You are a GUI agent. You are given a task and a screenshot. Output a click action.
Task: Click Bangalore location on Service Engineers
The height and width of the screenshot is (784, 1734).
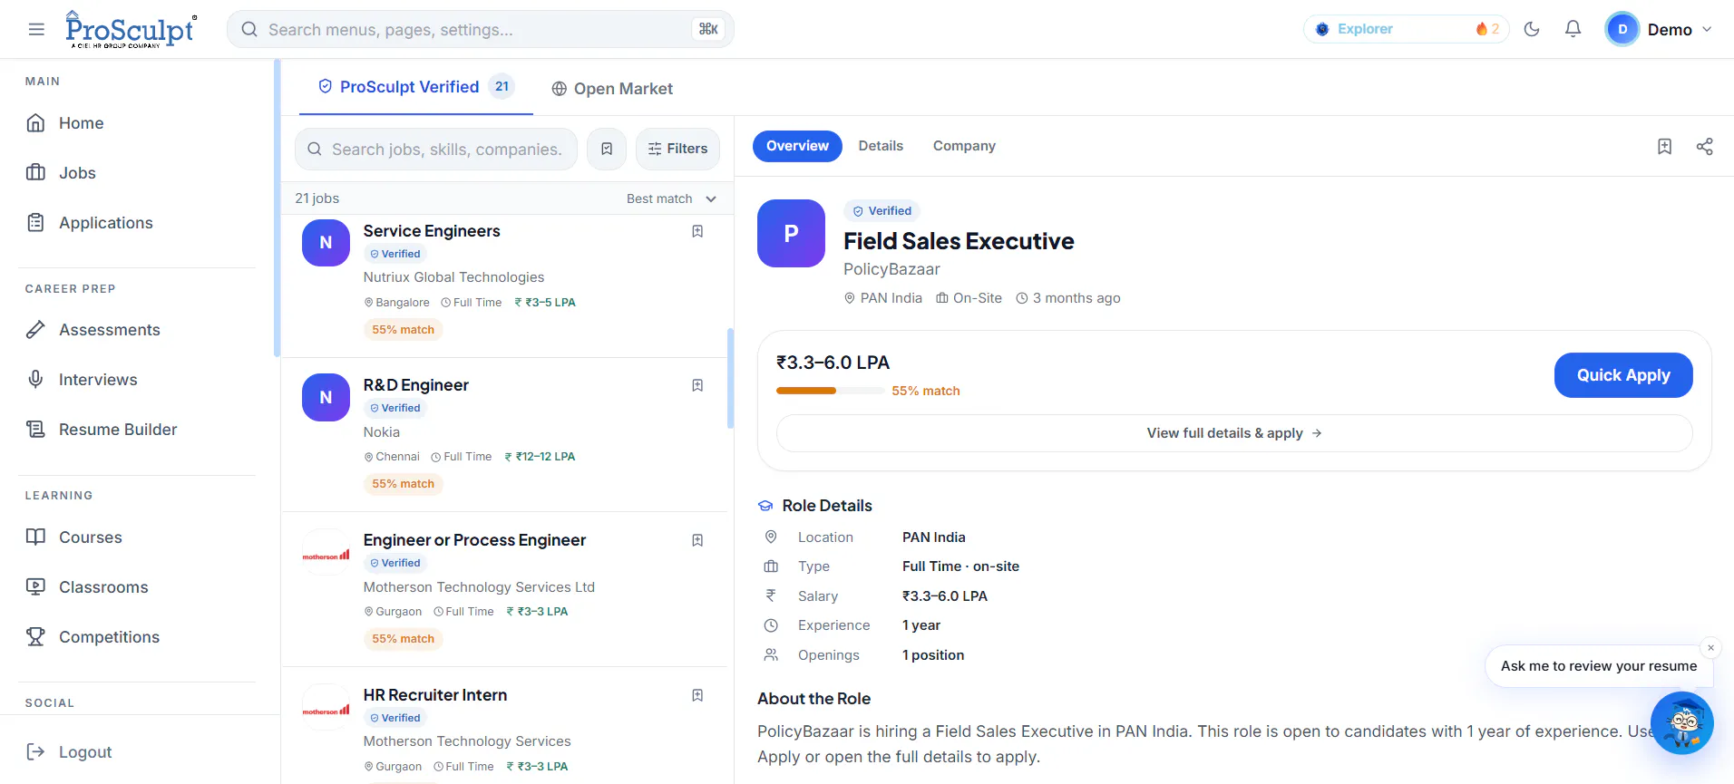[x=397, y=303]
